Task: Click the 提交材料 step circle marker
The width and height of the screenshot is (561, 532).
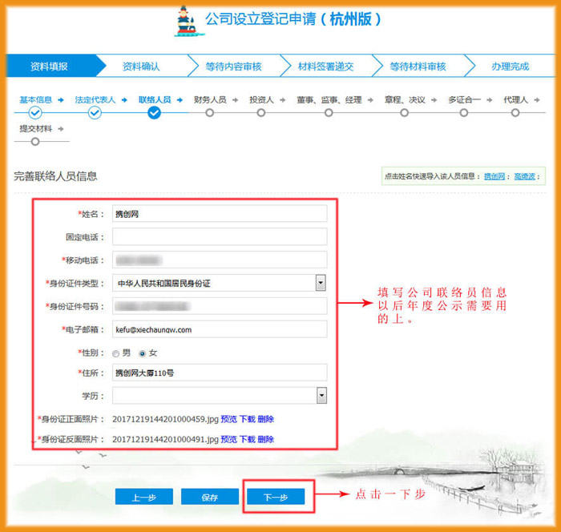Action: tap(35, 142)
